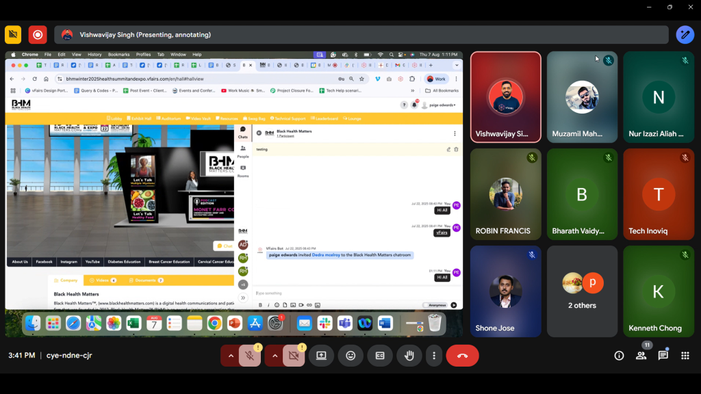Open Slack from the Dock
Screen dimensions: 701x394
324,323
